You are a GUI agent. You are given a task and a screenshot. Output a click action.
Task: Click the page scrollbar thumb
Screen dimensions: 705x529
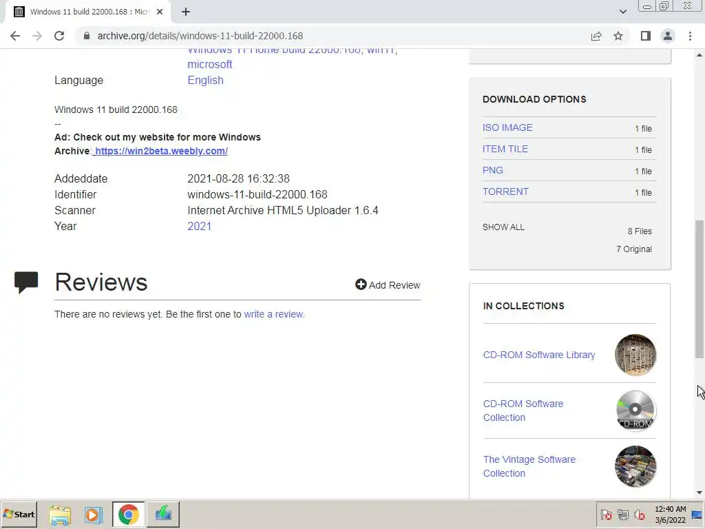pos(699,289)
